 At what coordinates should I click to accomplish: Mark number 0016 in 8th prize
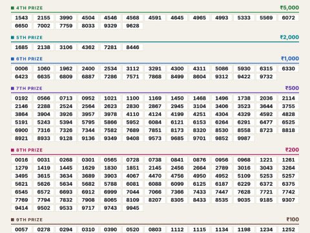point(21,160)
